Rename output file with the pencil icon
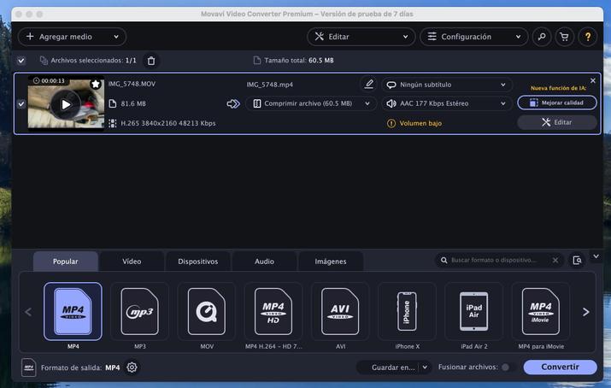The height and width of the screenshot is (388, 611). tap(368, 84)
